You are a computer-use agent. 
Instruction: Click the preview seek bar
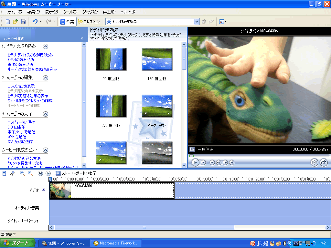coord(259,156)
